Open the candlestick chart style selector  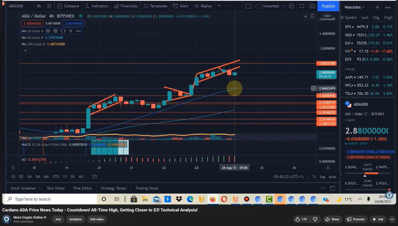(49, 6)
